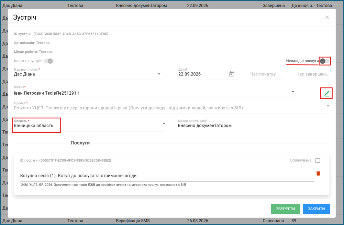Open the calendar picker for Дата
Viewport: 344px width, 225px height.
coord(232,74)
